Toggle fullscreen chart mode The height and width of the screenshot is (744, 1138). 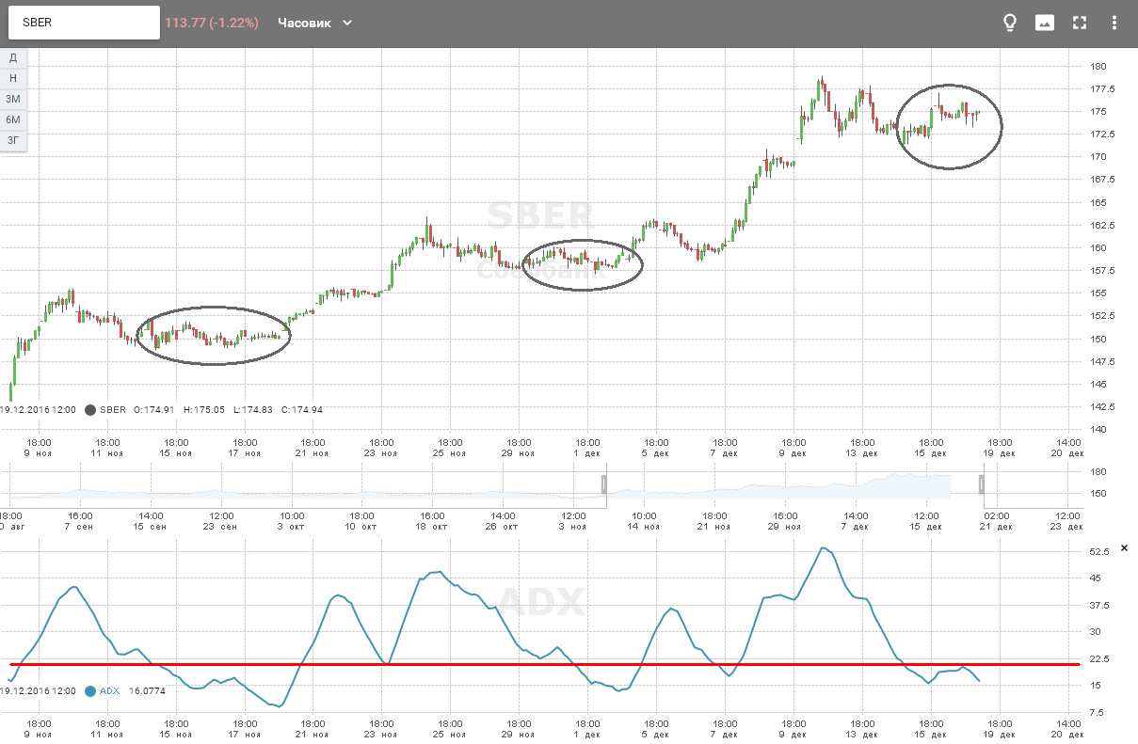[x=1080, y=23]
